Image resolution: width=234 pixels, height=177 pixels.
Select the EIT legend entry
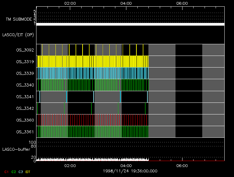pos(28,172)
